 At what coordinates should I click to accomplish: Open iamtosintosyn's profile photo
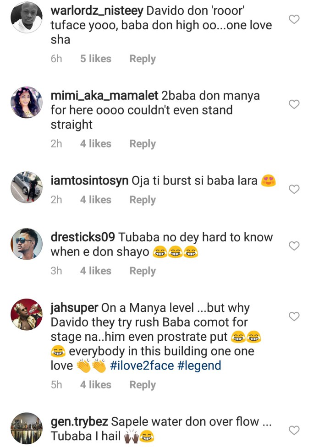point(27,187)
